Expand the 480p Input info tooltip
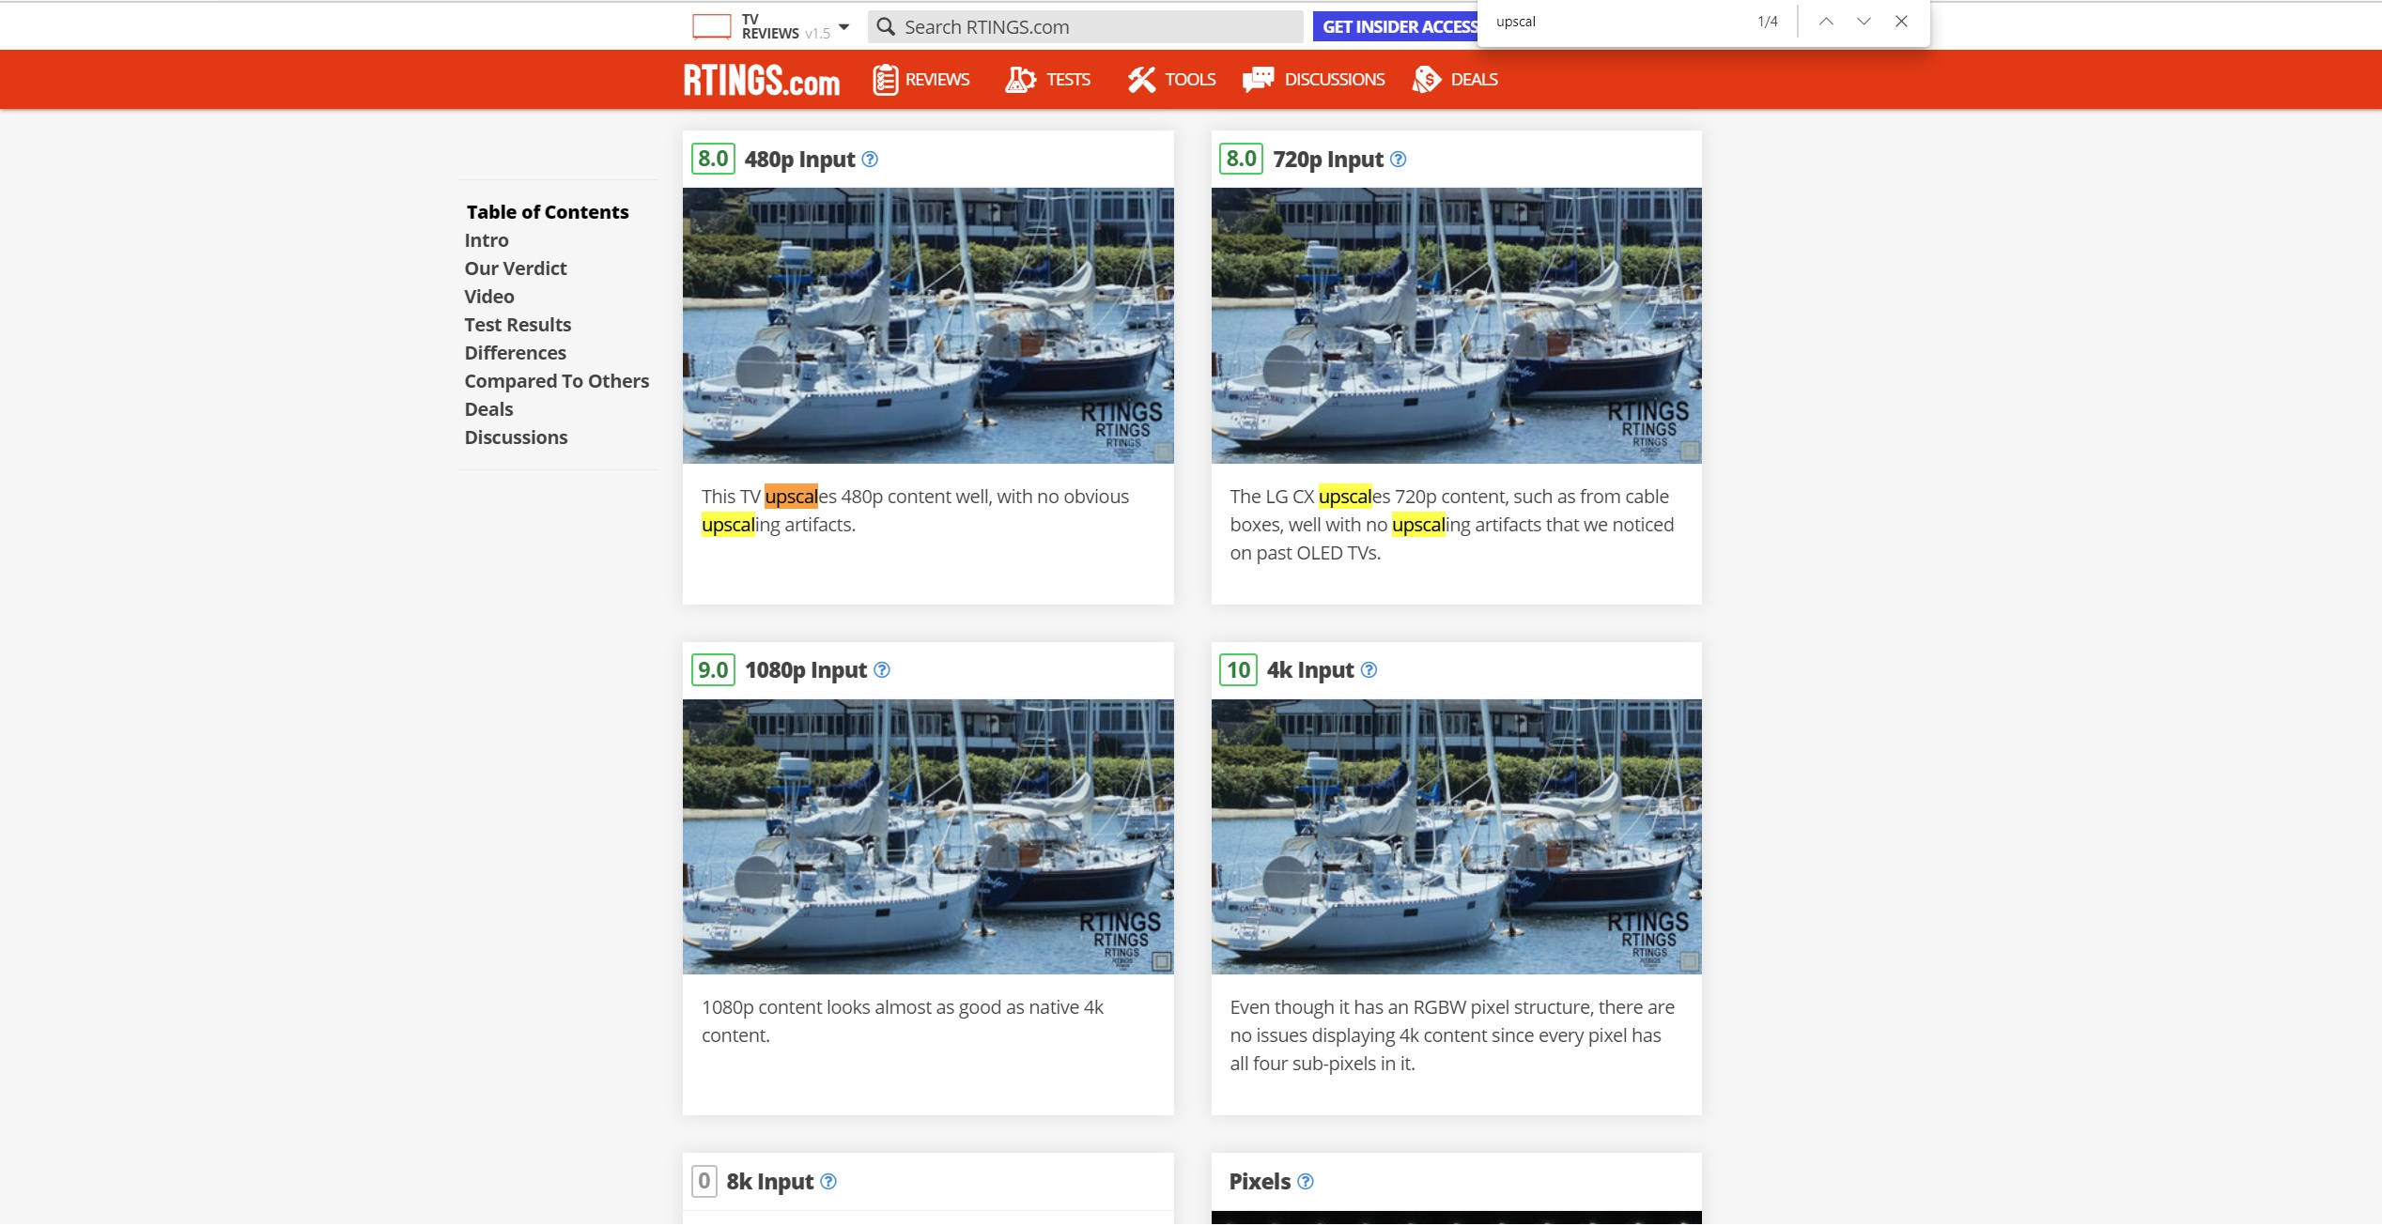This screenshot has width=2382, height=1226. click(871, 158)
